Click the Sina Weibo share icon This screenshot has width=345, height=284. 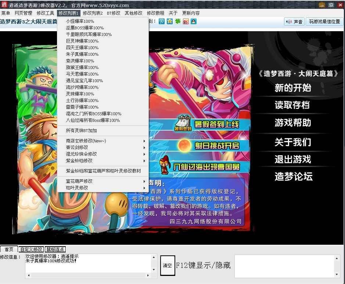tap(186, 21)
